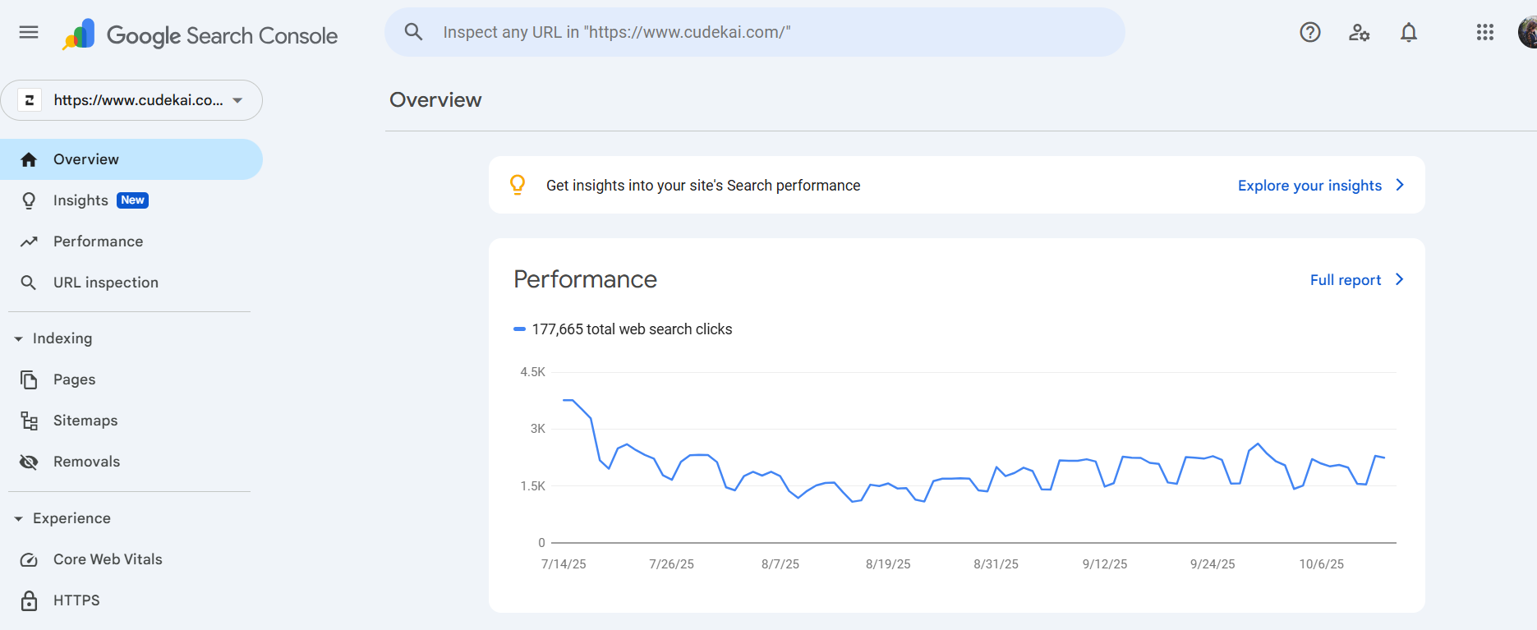This screenshot has width=1537, height=630.
Task: Click the search magnifier icon in URL bar
Action: coord(413,32)
